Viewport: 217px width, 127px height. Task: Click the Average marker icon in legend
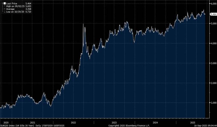4,9
